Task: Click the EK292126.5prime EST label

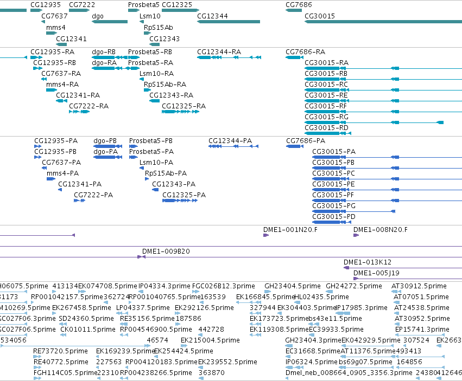Action: tap(204, 308)
